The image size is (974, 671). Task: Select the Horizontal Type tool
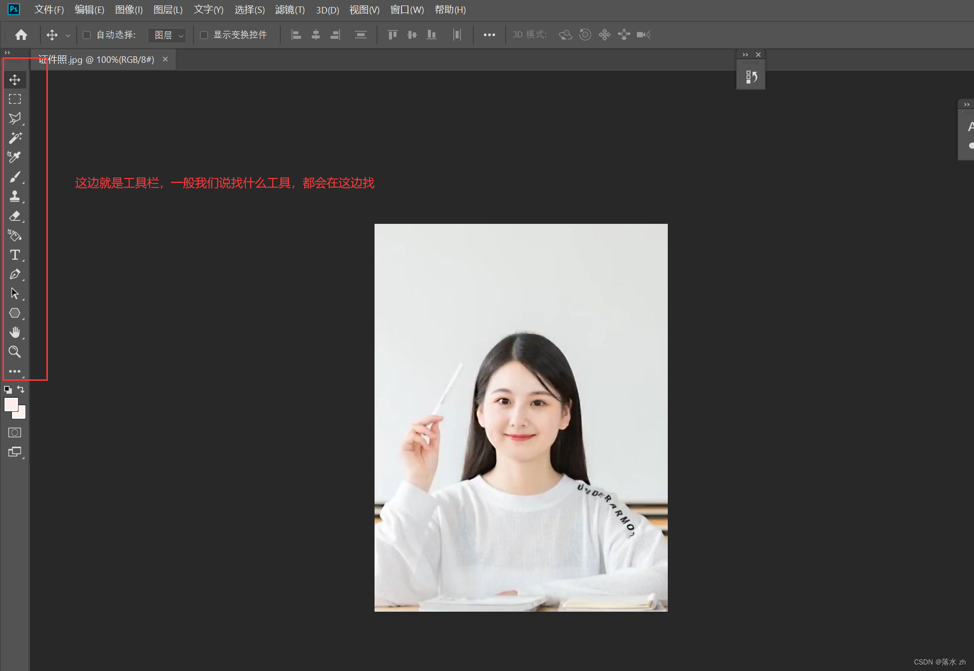coord(15,255)
